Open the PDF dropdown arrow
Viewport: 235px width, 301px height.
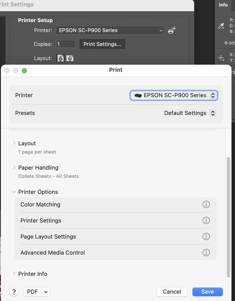pos(45,292)
